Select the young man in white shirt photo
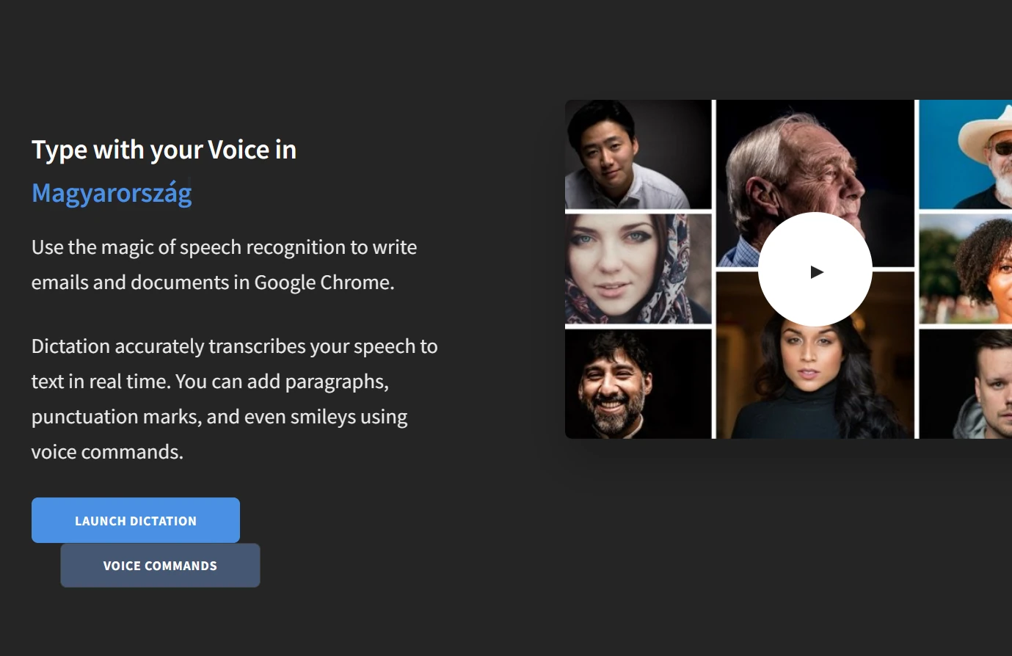 pos(638,155)
